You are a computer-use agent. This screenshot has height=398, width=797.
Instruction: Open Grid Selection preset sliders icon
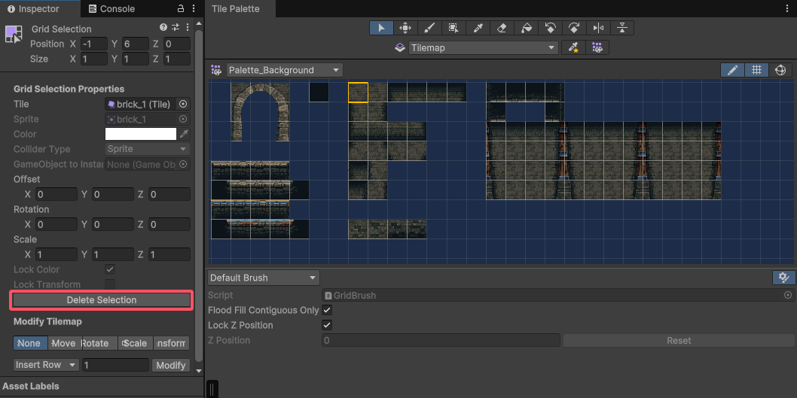coord(176,27)
